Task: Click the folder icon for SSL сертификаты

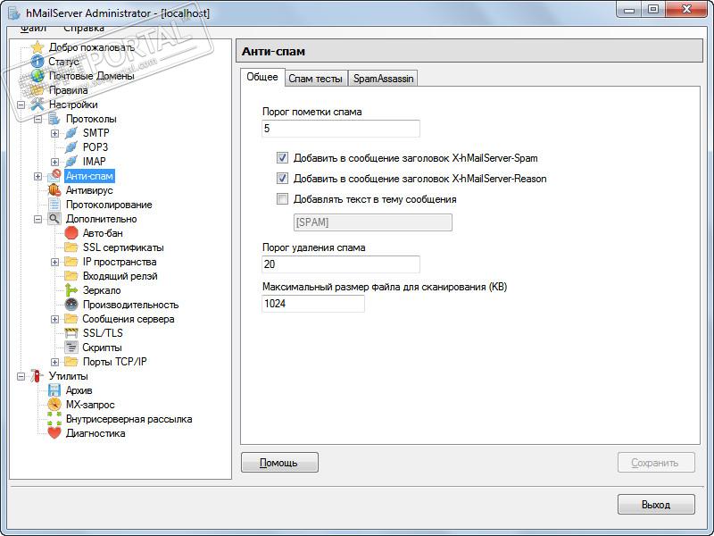Action: tap(71, 247)
